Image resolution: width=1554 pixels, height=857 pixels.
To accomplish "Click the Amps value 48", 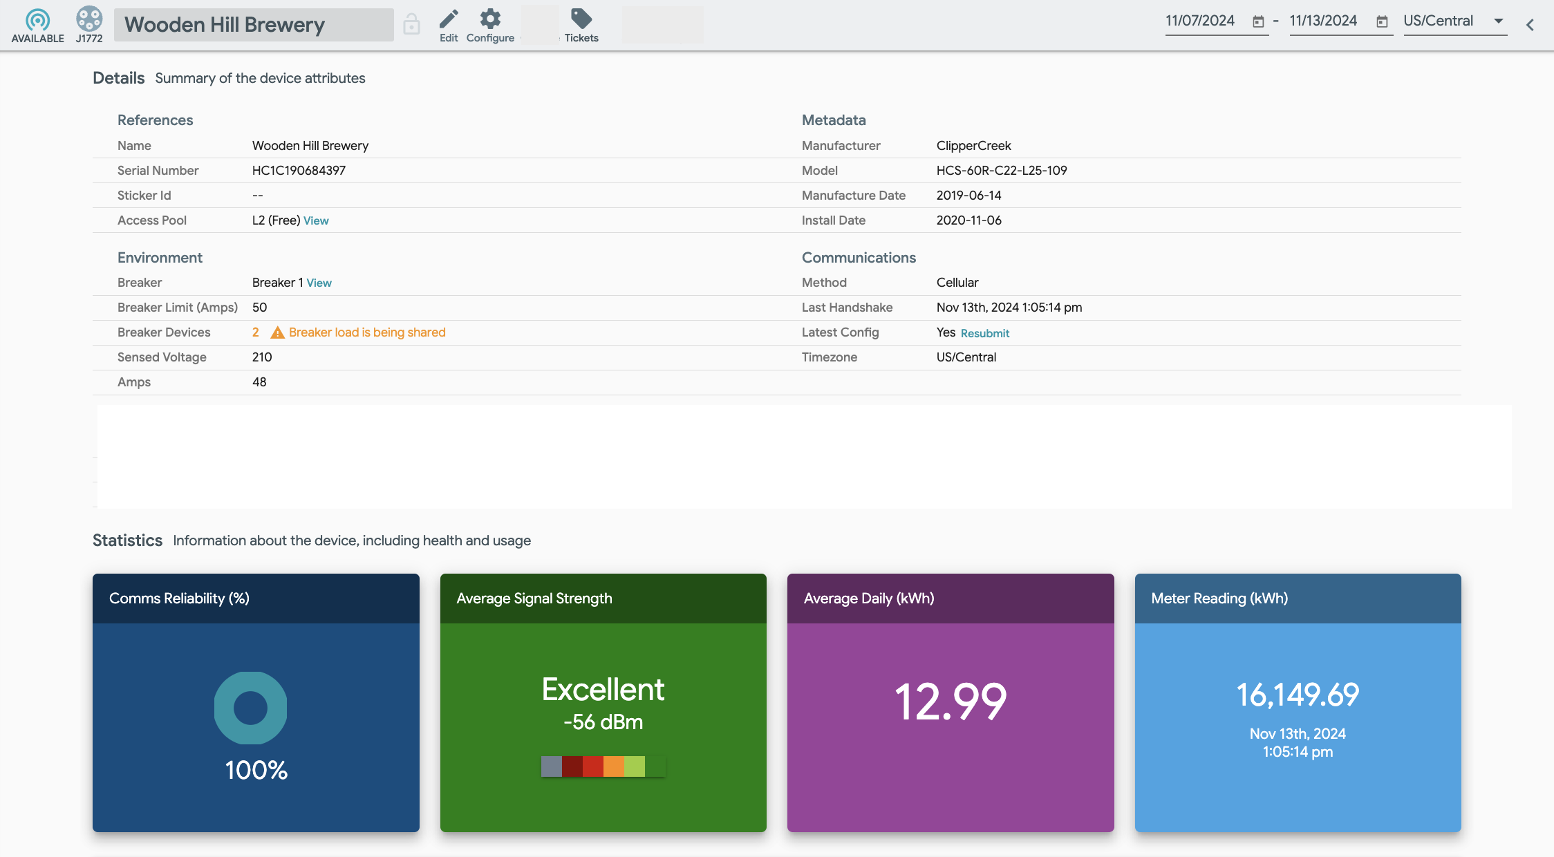I will pos(259,382).
